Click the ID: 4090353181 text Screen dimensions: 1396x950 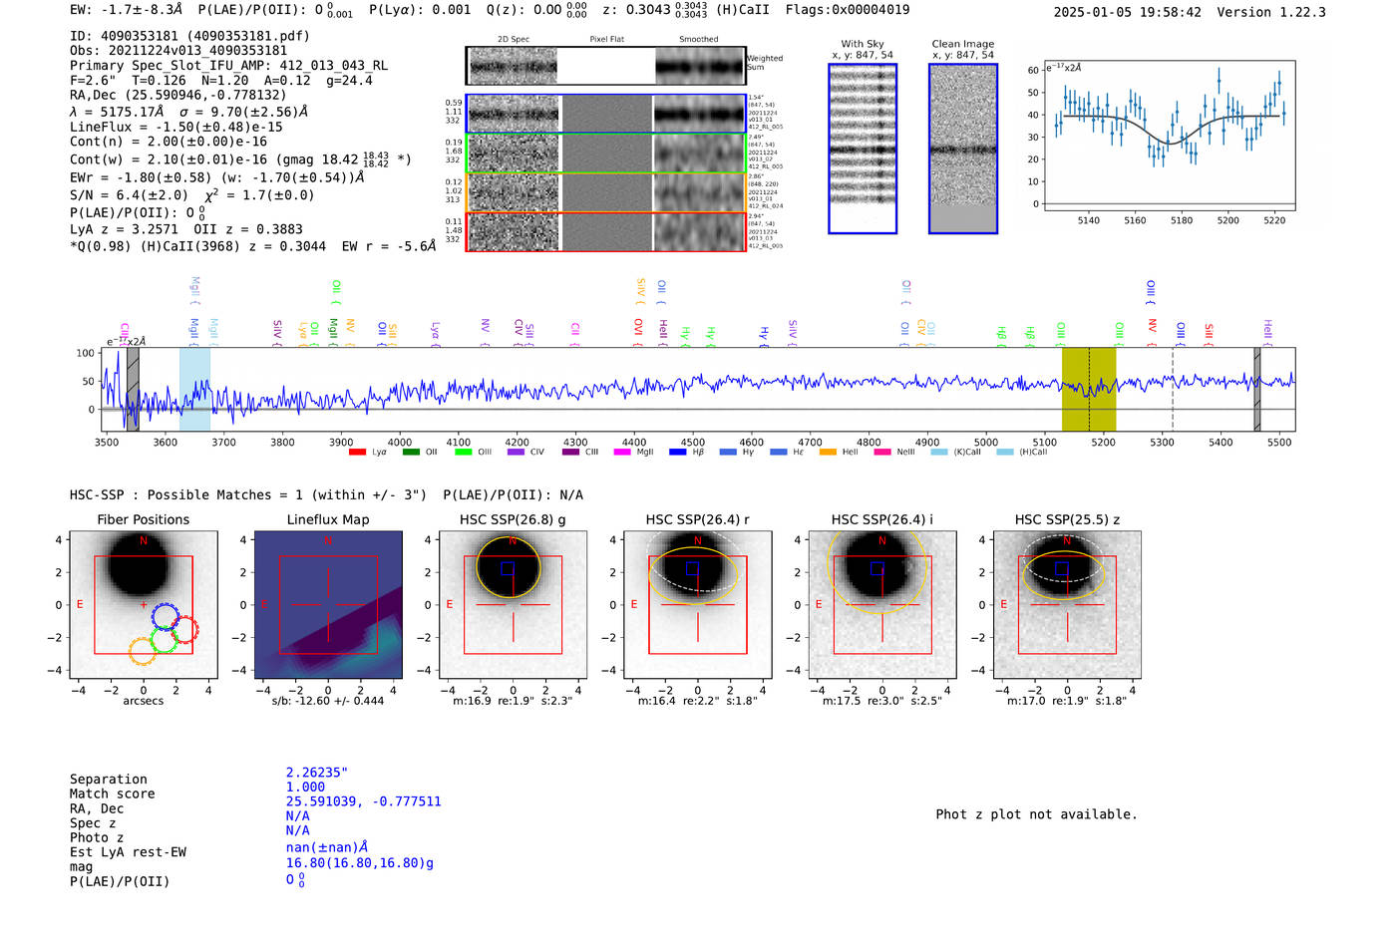coord(189,36)
